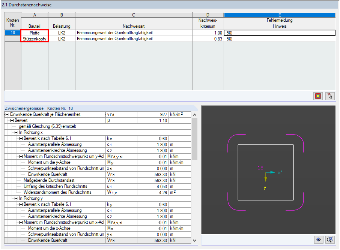Select the Stützenkopfv row cell
340x250 pixels.
tap(35, 39)
